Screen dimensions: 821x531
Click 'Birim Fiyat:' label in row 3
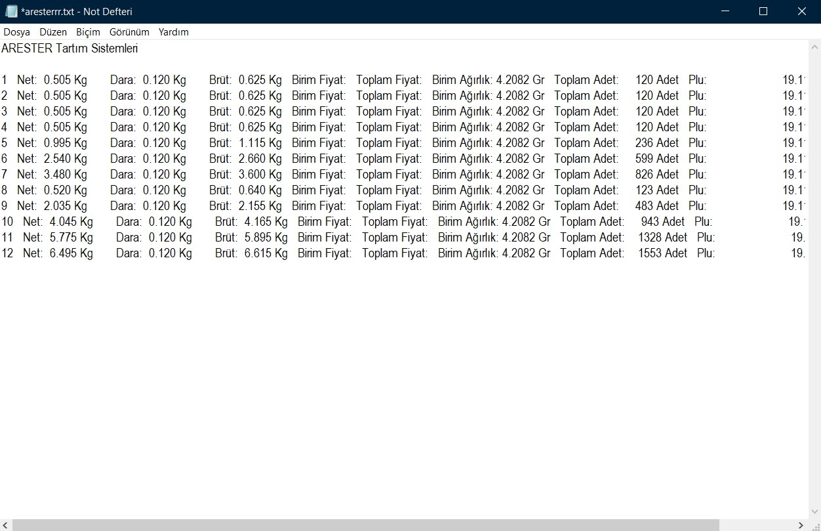pos(319,111)
